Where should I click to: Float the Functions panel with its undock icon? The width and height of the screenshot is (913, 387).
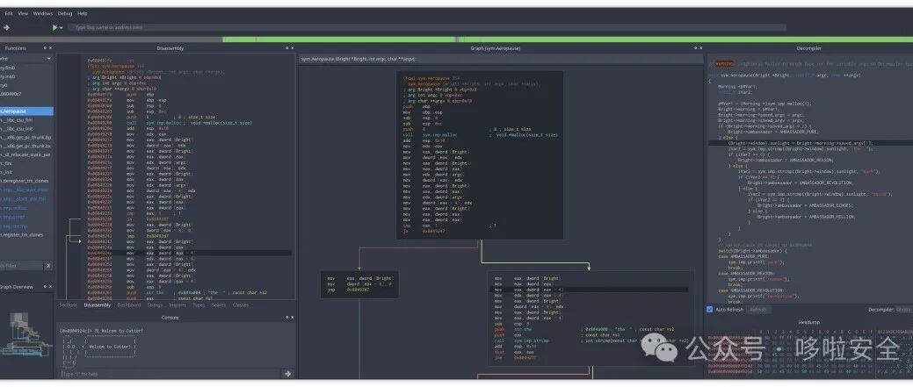[45, 48]
